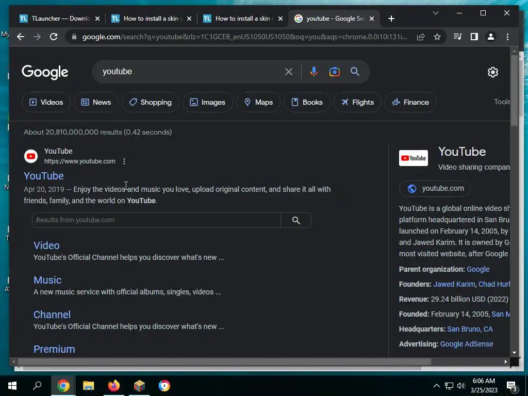Screen dimensions: 528x396
Task: Switch to the TLauncher — Download tab
Action: [x=60, y=19]
